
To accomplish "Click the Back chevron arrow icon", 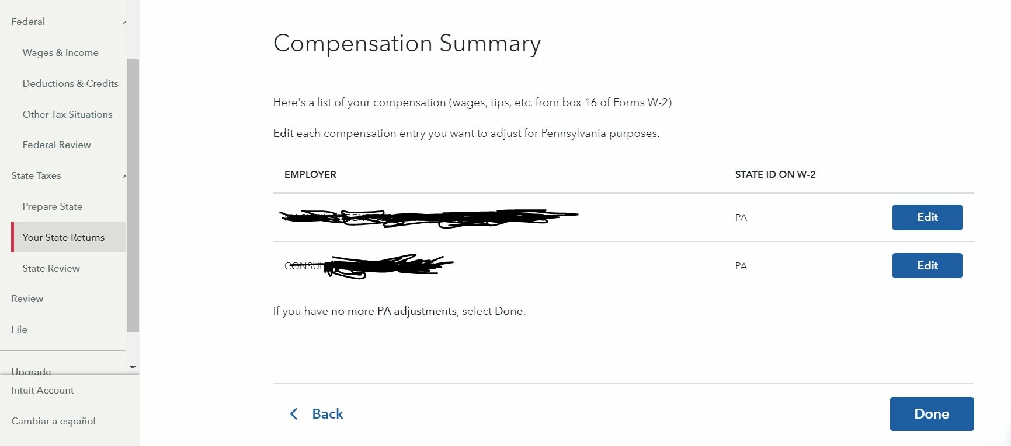I will pos(294,414).
